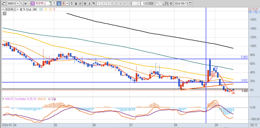Click the purple 시그널 legend label

pos(52,99)
